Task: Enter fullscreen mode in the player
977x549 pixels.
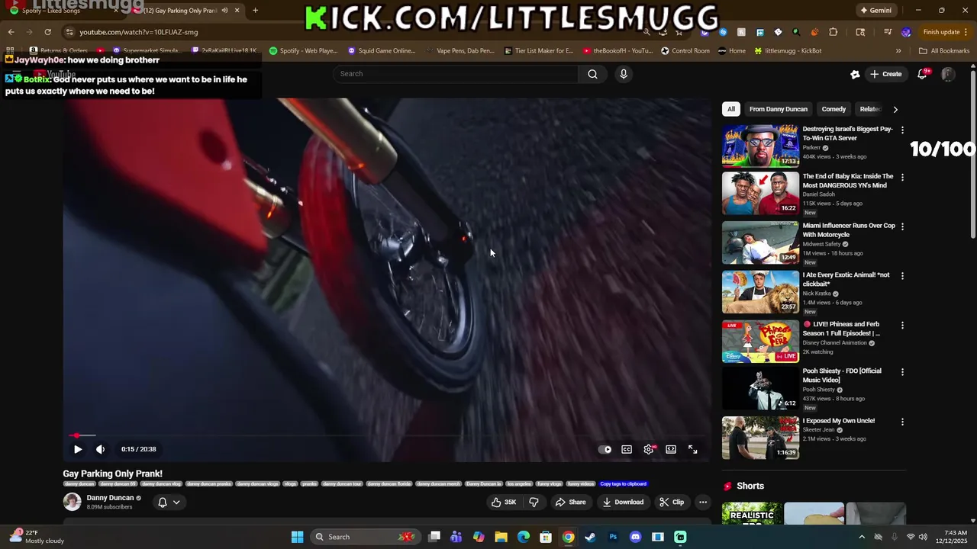Action: coord(693,449)
